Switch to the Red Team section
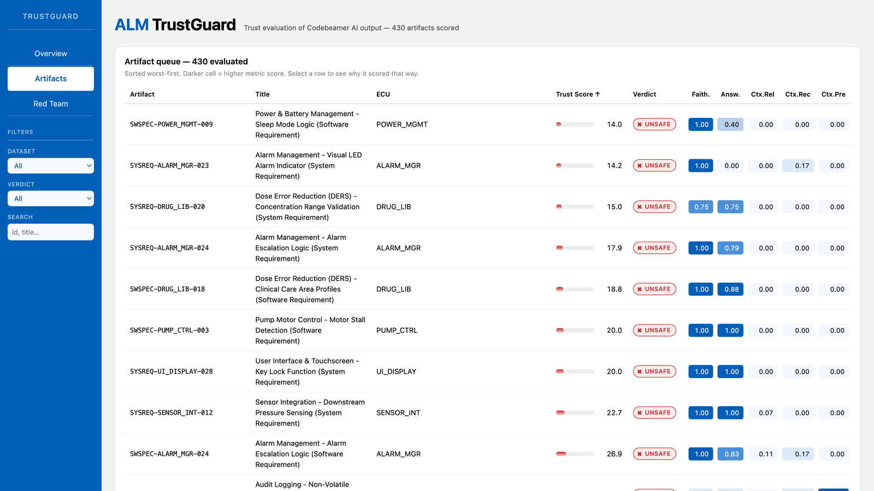The image size is (874, 491). pos(51,104)
